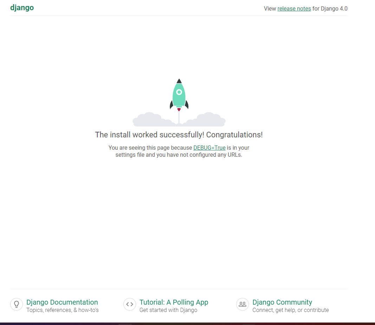Click 'Topics, references, & how-to's' text
Screen dimensions: 375x325
tap(63, 310)
